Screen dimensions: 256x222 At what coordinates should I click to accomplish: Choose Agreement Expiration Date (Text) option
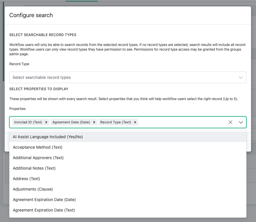[128, 210]
